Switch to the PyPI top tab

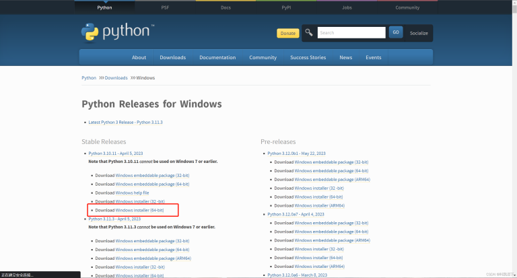pos(286,7)
